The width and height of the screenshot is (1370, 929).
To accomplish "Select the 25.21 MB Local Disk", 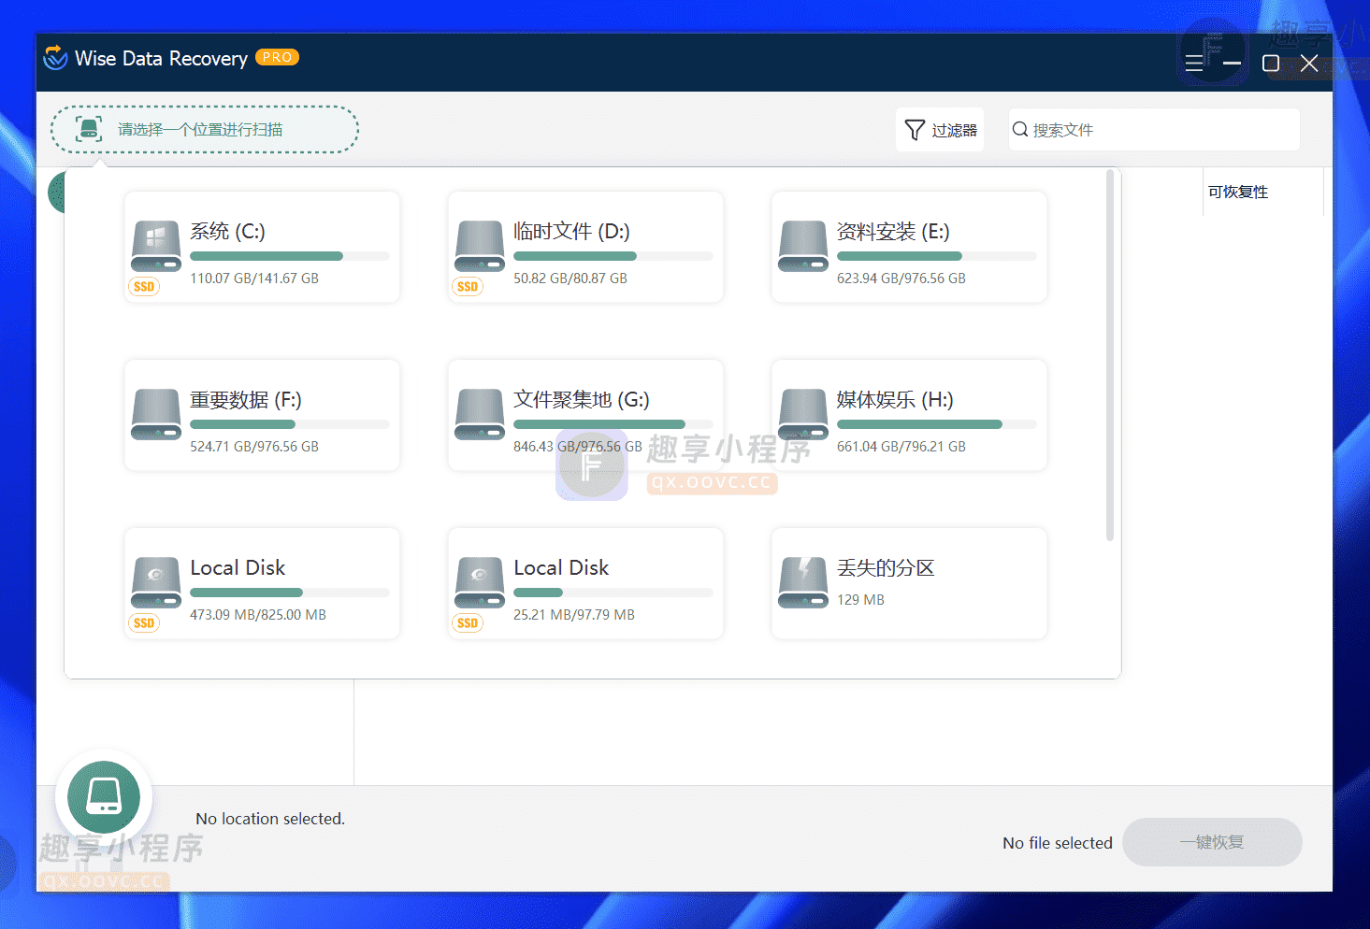I will click(585, 583).
